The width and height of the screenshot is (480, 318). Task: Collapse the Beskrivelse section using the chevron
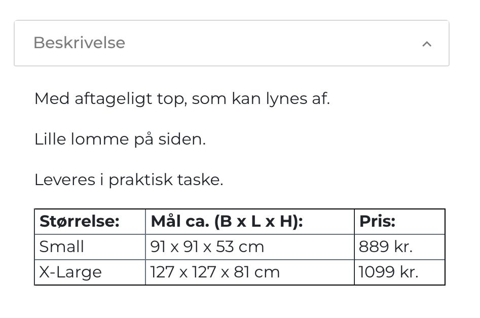coord(427,44)
